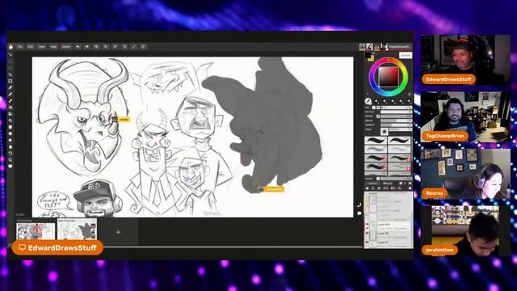Open the Help menu
The height and width of the screenshot is (291, 517).
coord(53,47)
